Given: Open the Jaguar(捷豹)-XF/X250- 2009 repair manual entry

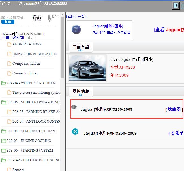Looking at the screenshot, I should click(110, 133).
